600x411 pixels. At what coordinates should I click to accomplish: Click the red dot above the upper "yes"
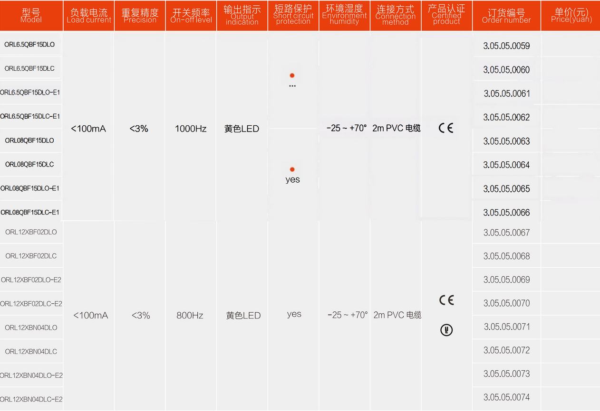point(292,169)
